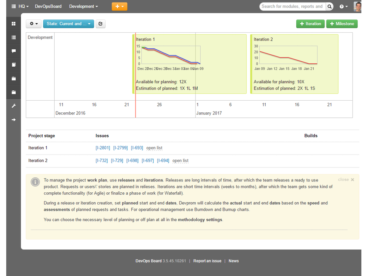Screen dimensions: 368x276
Task: Click the info circle icon in hint
Action: (35, 182)
